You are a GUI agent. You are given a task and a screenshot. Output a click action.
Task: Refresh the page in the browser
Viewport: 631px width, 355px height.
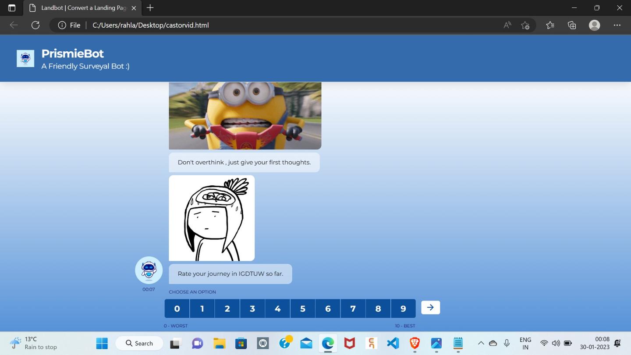[x=35, y=25]
